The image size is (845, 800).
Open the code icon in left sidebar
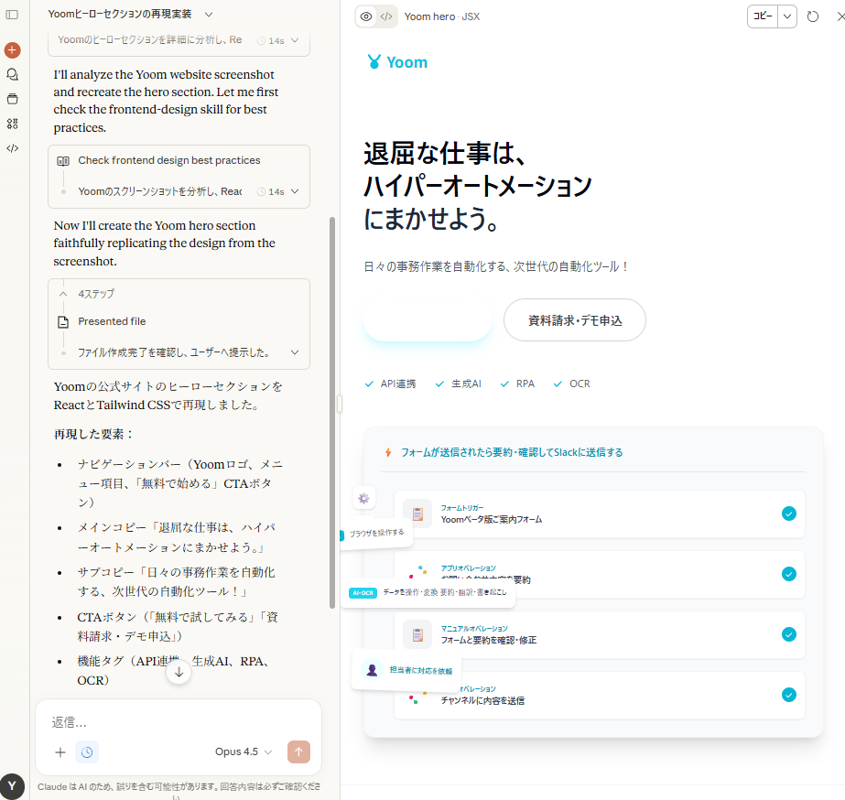coord(13,148)
